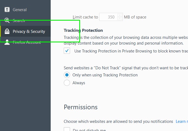Viewport: 188px width, 131px height.
Task: Click the General panel icon in sidebar
Action: [7, 10]
